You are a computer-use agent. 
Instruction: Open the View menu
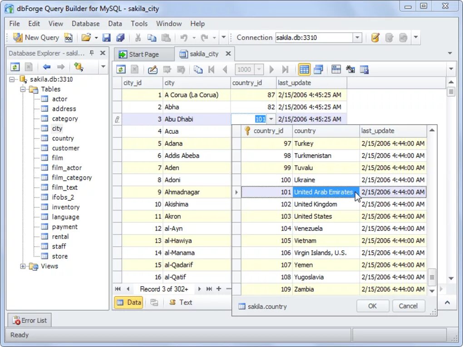coord(55,24)
